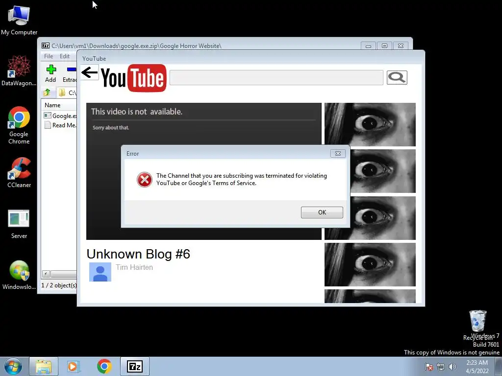Open My Computer desktop icon
This screenshot has height=376, width=502.
(x=19, y=20)
